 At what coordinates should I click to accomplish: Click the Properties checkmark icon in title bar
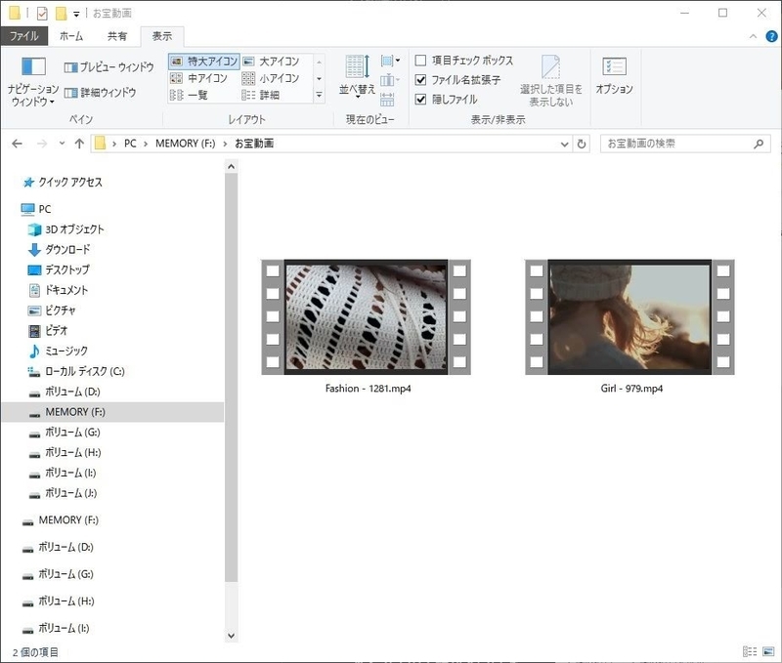tap(42, 14)
